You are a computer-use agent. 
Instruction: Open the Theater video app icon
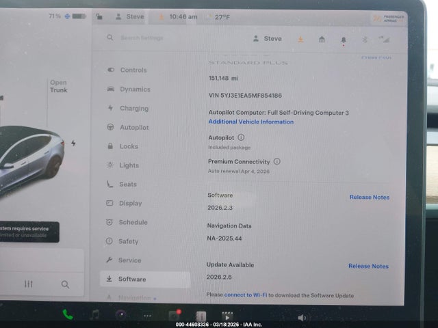point(227,316)
